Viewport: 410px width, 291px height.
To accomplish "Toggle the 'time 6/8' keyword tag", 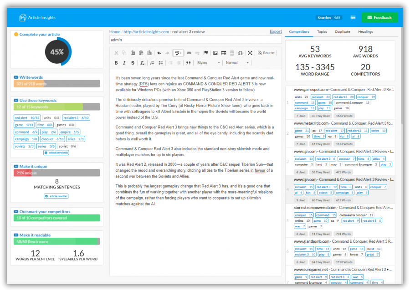I will [45, 125].
